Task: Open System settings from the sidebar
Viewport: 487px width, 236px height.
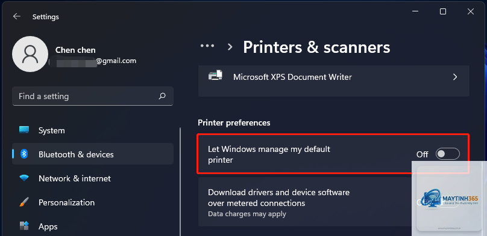Action: tap(93, 130)
